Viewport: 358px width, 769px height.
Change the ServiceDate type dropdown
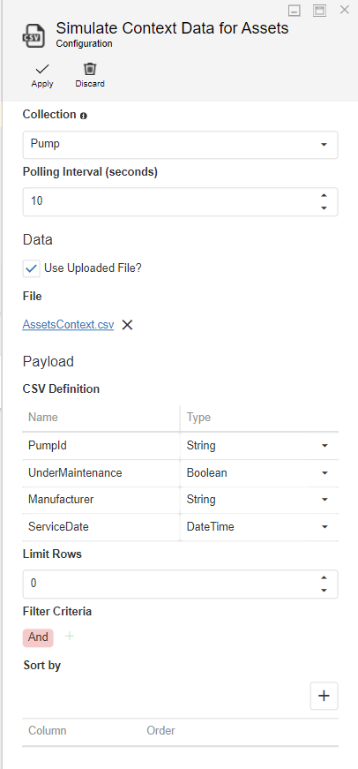pyautogui.click(x=257, y=527)
